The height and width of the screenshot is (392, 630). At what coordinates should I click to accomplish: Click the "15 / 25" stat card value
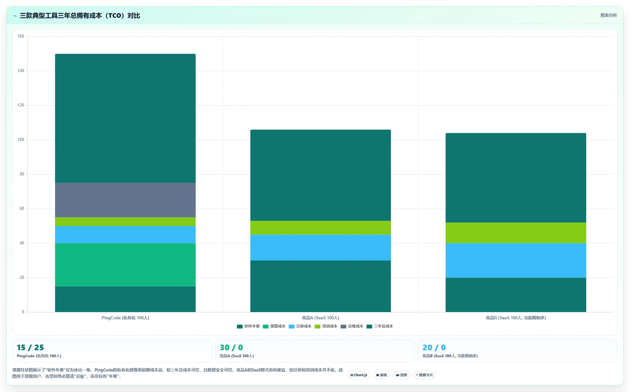(30, 347)
